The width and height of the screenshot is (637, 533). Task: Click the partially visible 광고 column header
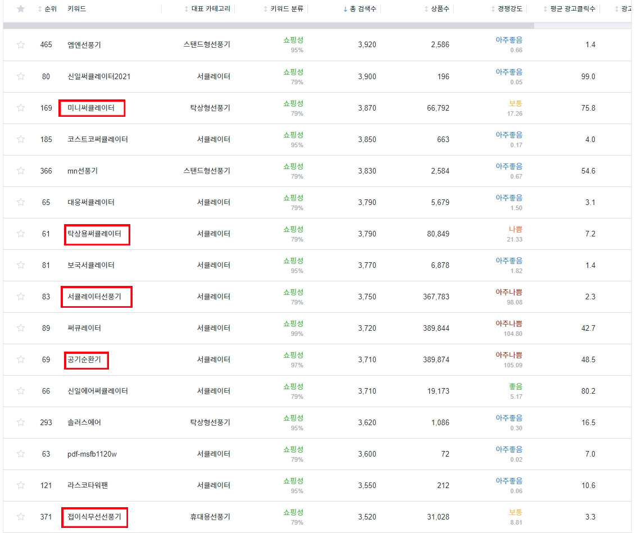click(x=623, y=9)
